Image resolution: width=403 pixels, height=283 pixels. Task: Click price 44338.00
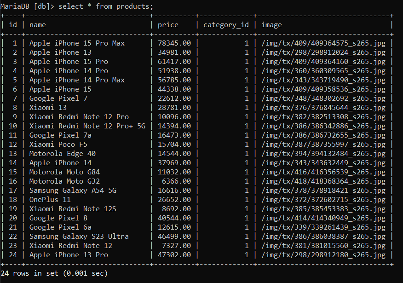pos(174,89)
